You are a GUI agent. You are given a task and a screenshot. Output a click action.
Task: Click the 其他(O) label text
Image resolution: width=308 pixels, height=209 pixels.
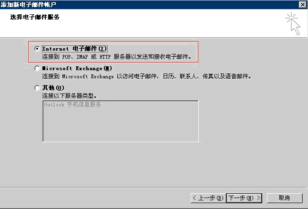53,87
